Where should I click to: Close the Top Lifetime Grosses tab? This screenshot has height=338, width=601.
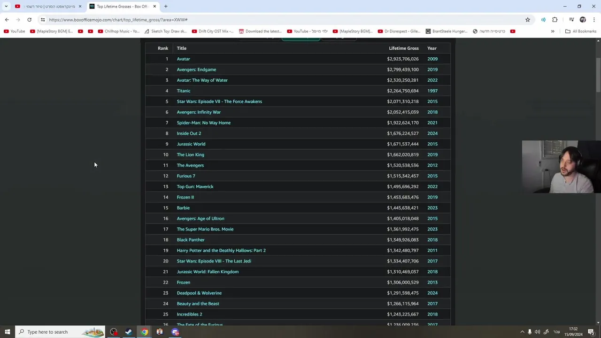click(x=154, y=7)
